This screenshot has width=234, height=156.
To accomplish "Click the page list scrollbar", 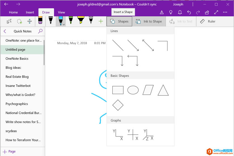I will tap(44, 52).
